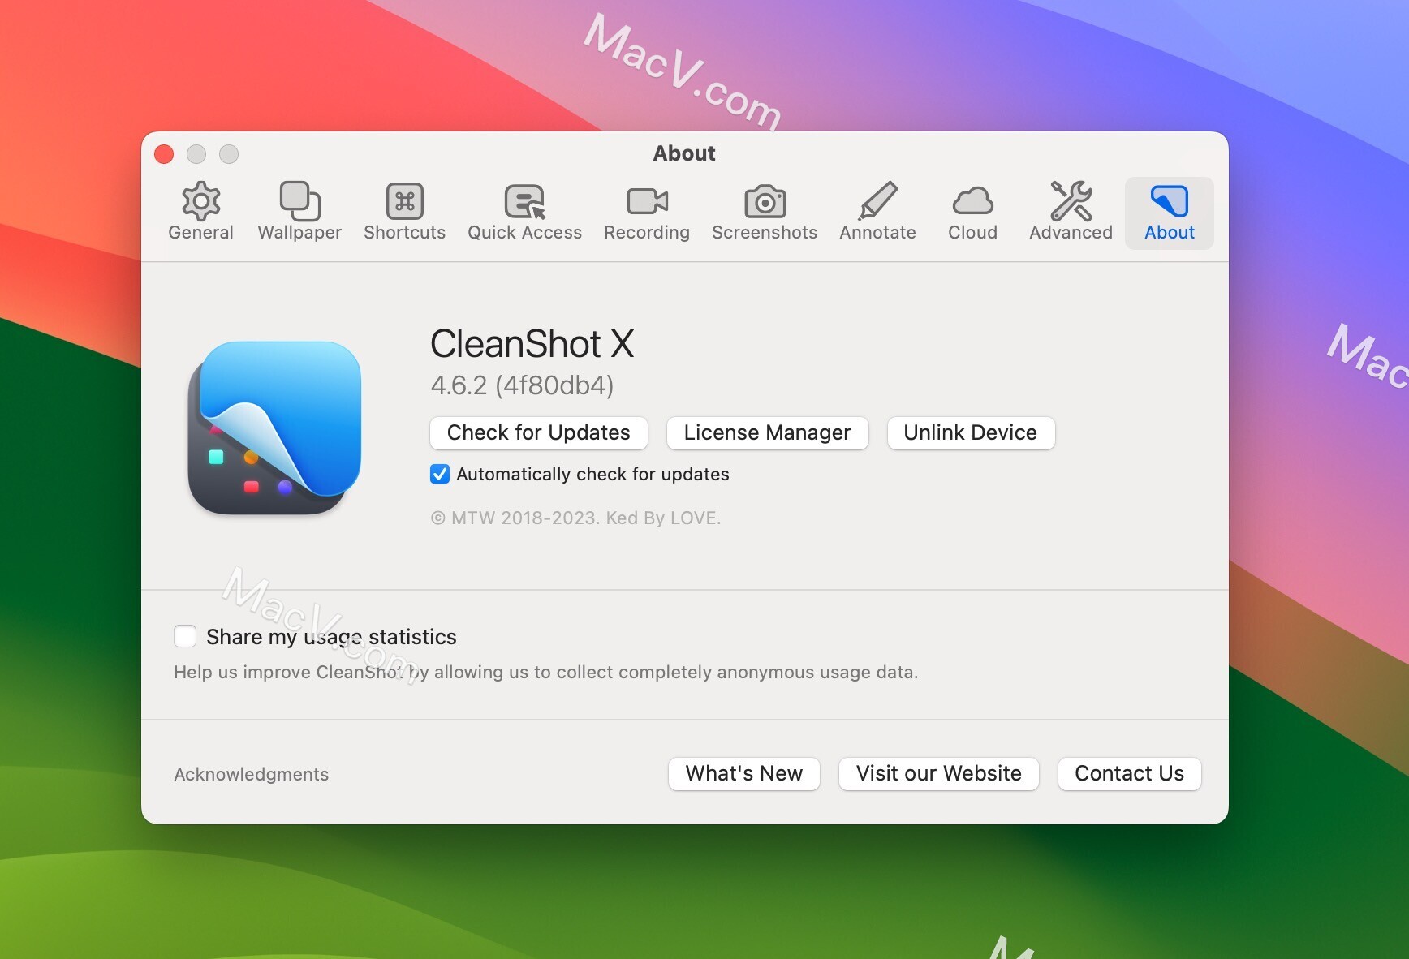
Task: Click the Unlink Device button
Action: coord(971,432)
